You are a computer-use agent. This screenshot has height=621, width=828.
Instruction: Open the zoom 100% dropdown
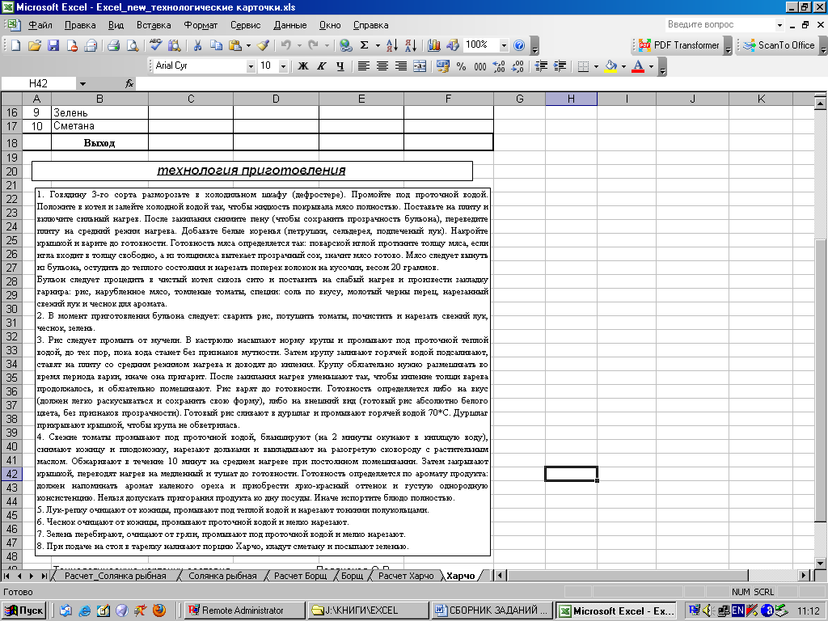coord(504,45)
